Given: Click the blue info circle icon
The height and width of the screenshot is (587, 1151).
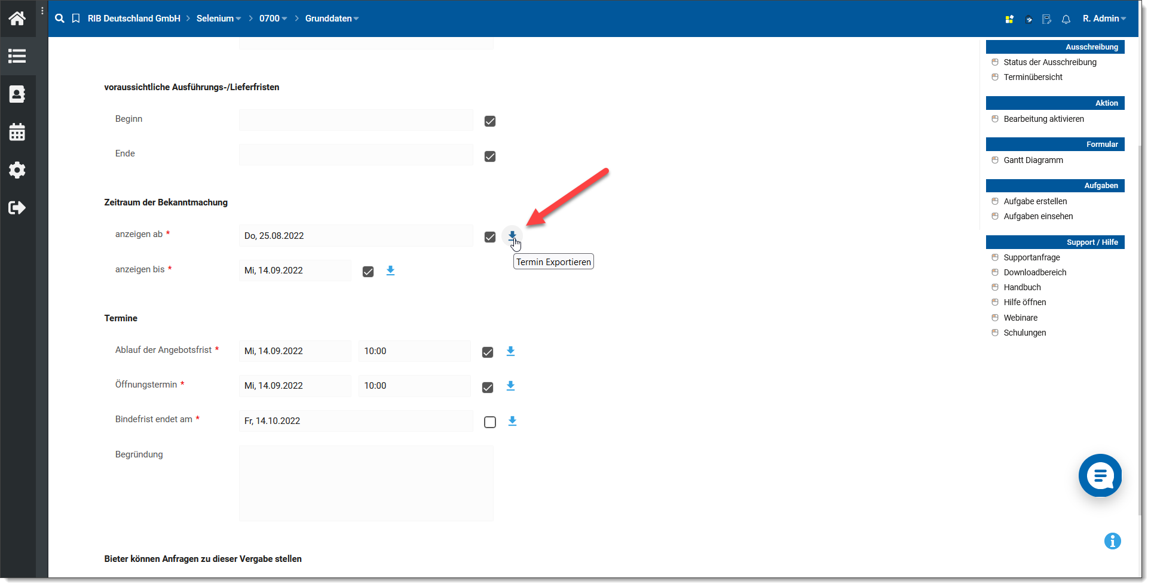Looking at the screenshot, I should [x=1113, y=541].
